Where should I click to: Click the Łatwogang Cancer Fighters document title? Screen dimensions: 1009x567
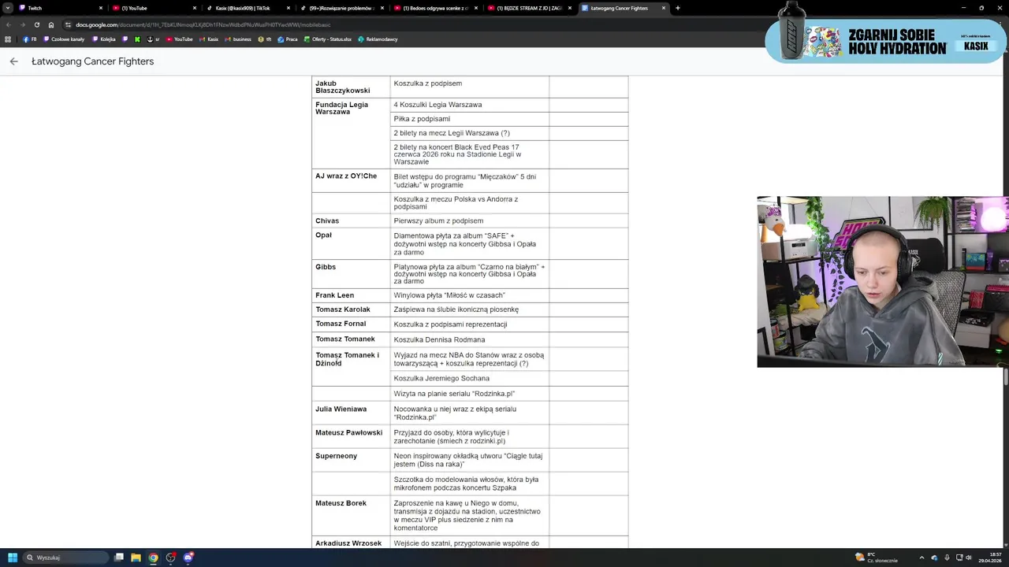pyautogui.click(x=93, y=61)
